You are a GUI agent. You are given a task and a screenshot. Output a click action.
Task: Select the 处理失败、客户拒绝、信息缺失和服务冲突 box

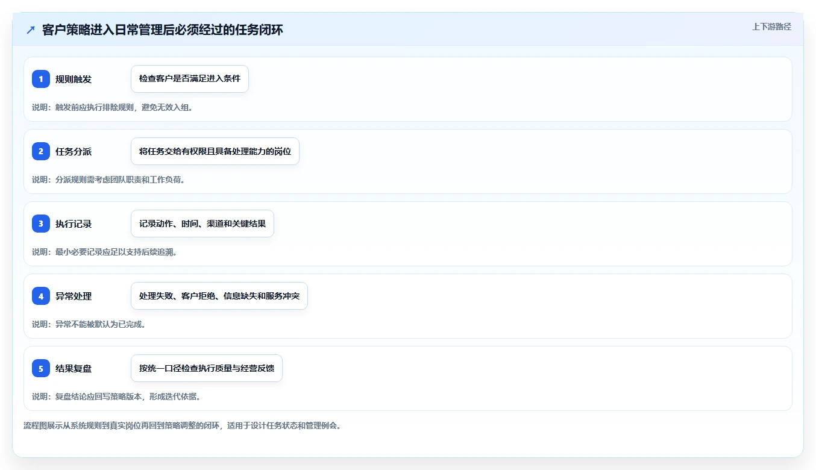[219, 296]
